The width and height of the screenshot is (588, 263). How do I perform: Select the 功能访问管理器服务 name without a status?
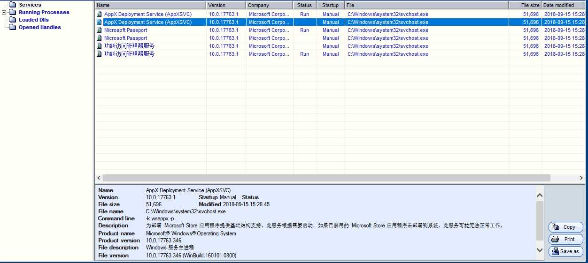pyautogui.click(x=129, y=46)
